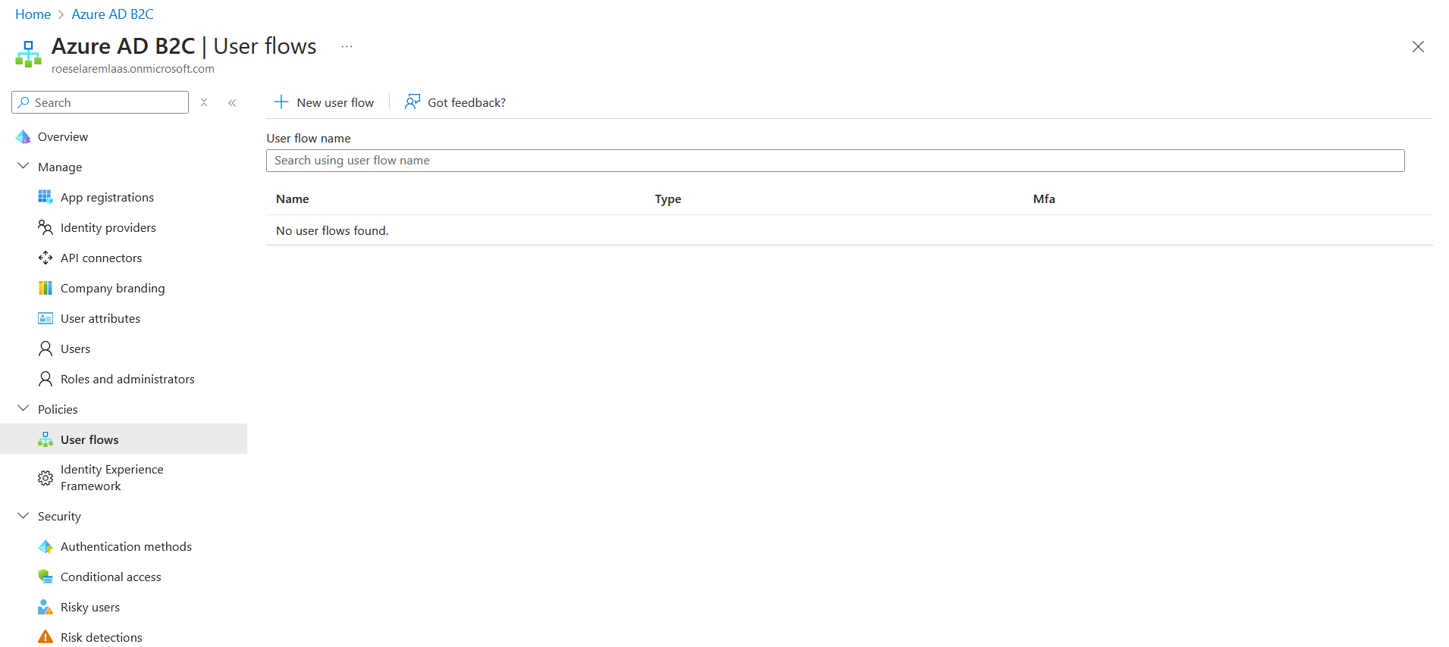Close the User flows blade
Screen dimensions: 1449x647
pyautogui.click(x=1418, y=47)
